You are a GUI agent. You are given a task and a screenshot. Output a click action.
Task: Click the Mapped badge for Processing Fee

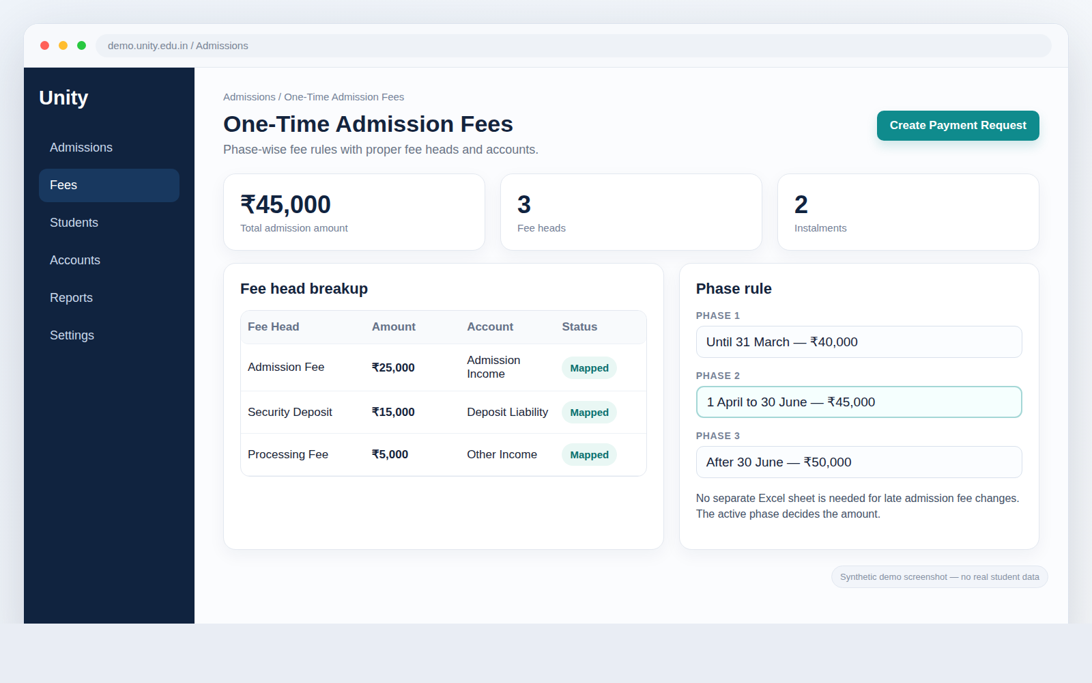click(x=589, y=455)
